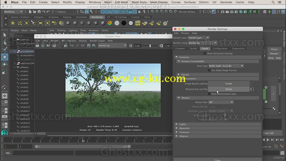This screenshot has width=286, height=161.
Task: Create a volume light from shelf
Action: (x=48, y=23)
